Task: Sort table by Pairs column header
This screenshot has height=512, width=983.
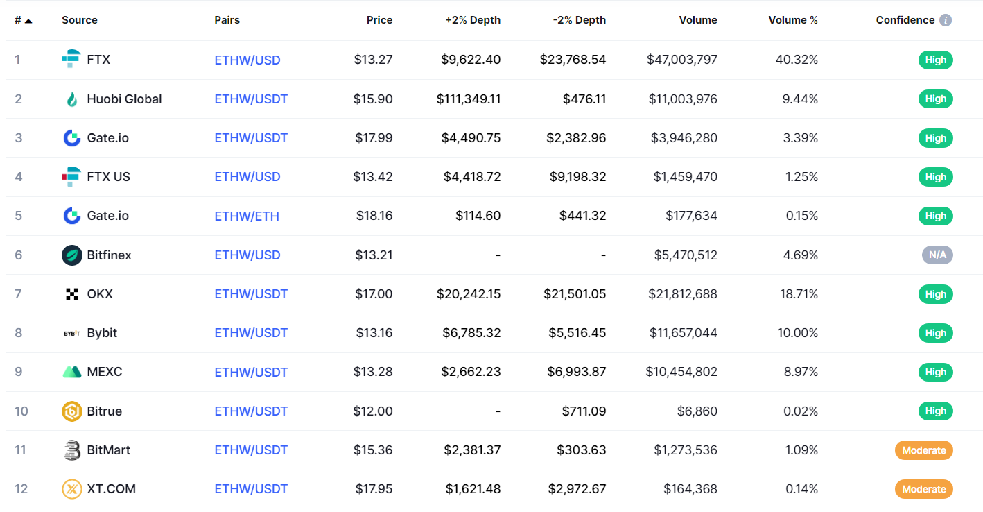Action: pyautogui.click(x=227, y=20)
